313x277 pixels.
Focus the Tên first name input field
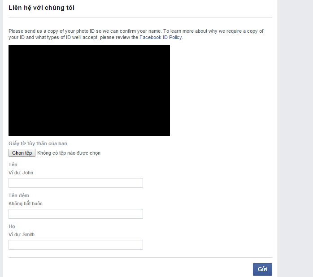coord(76,183)
